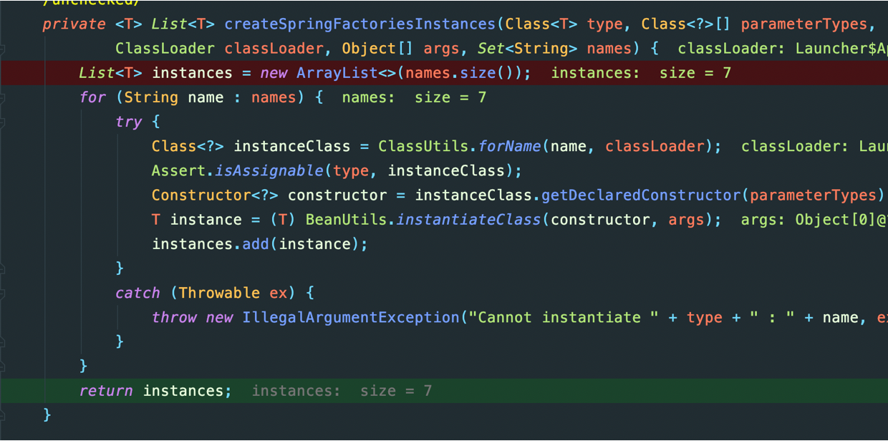Click the 'throw' keyword
This screenshot has height=441, width=888.
(174, 316)
